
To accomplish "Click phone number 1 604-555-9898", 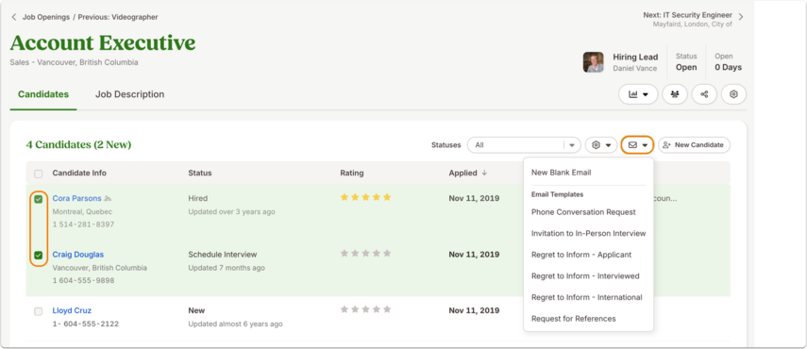I will (x=83, y=281).
